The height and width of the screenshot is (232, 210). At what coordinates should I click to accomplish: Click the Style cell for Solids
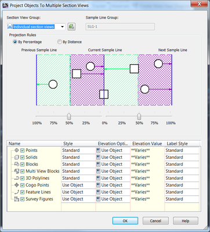[x=78, y=157]
